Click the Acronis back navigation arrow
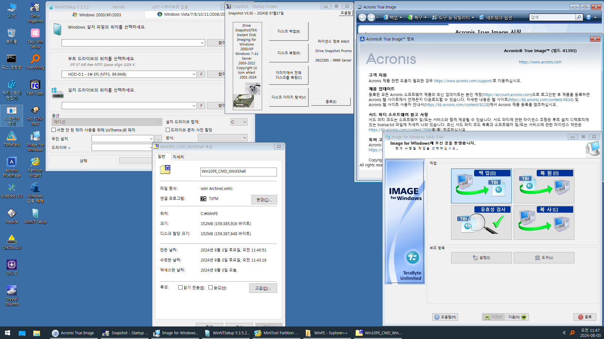 click(x=362, y=18)
